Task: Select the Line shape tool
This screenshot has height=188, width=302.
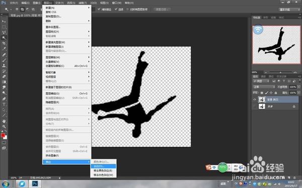Action: tap(4, 115)
